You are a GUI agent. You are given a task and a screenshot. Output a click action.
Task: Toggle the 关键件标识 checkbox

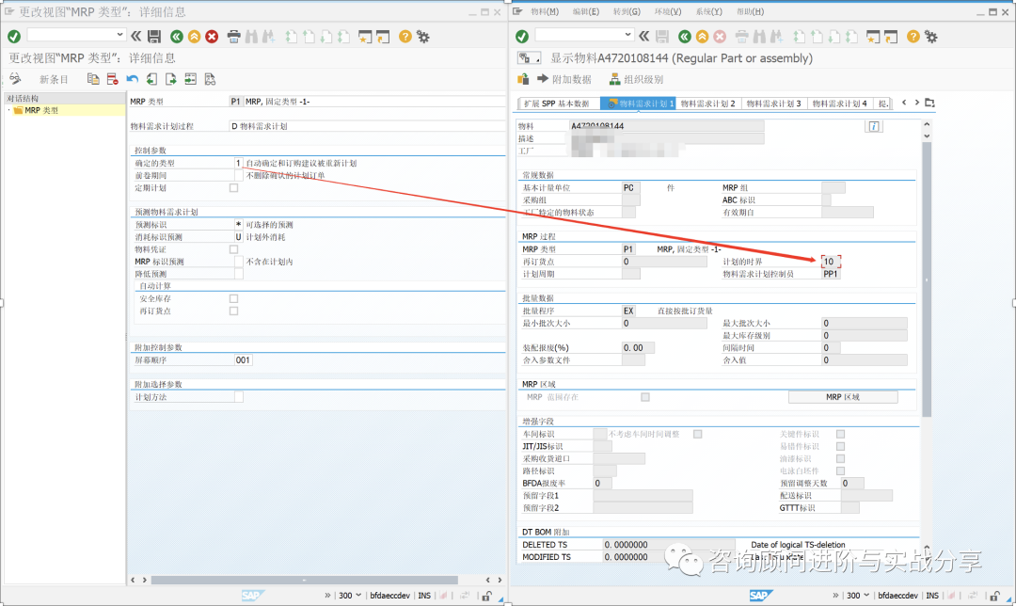coord(840,434)
